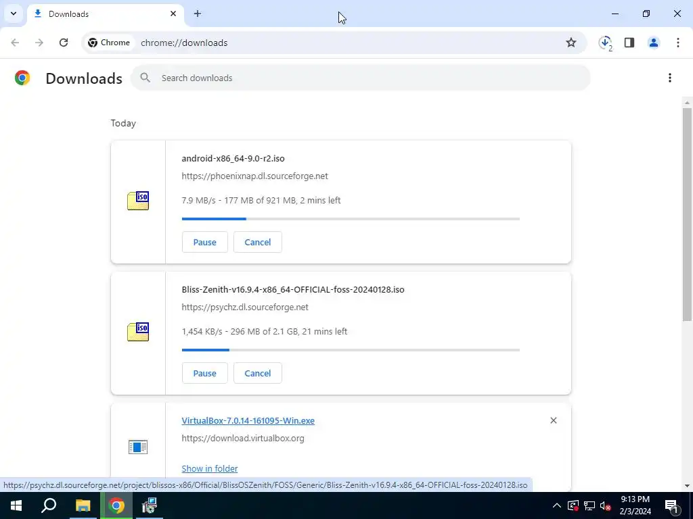Remove VirtualBox entry from the list
Viewport: 693px width, 519px height.
click(554, 420)
